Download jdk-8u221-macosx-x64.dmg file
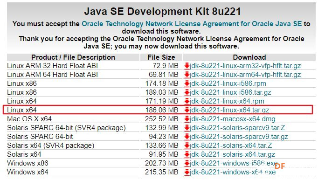Screen dimensions: 325x180 click(233, 119)
